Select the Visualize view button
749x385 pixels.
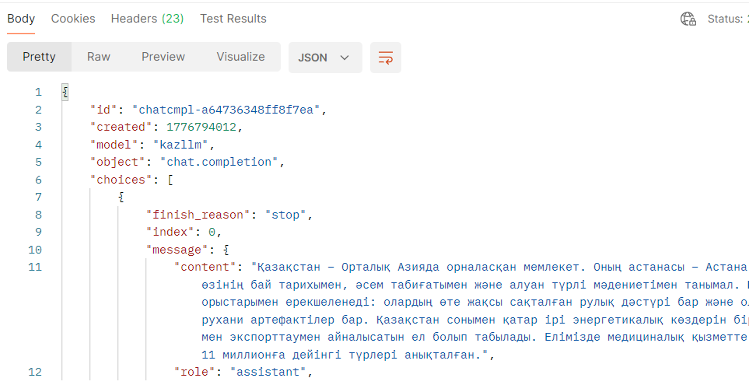tap(240, 57)
